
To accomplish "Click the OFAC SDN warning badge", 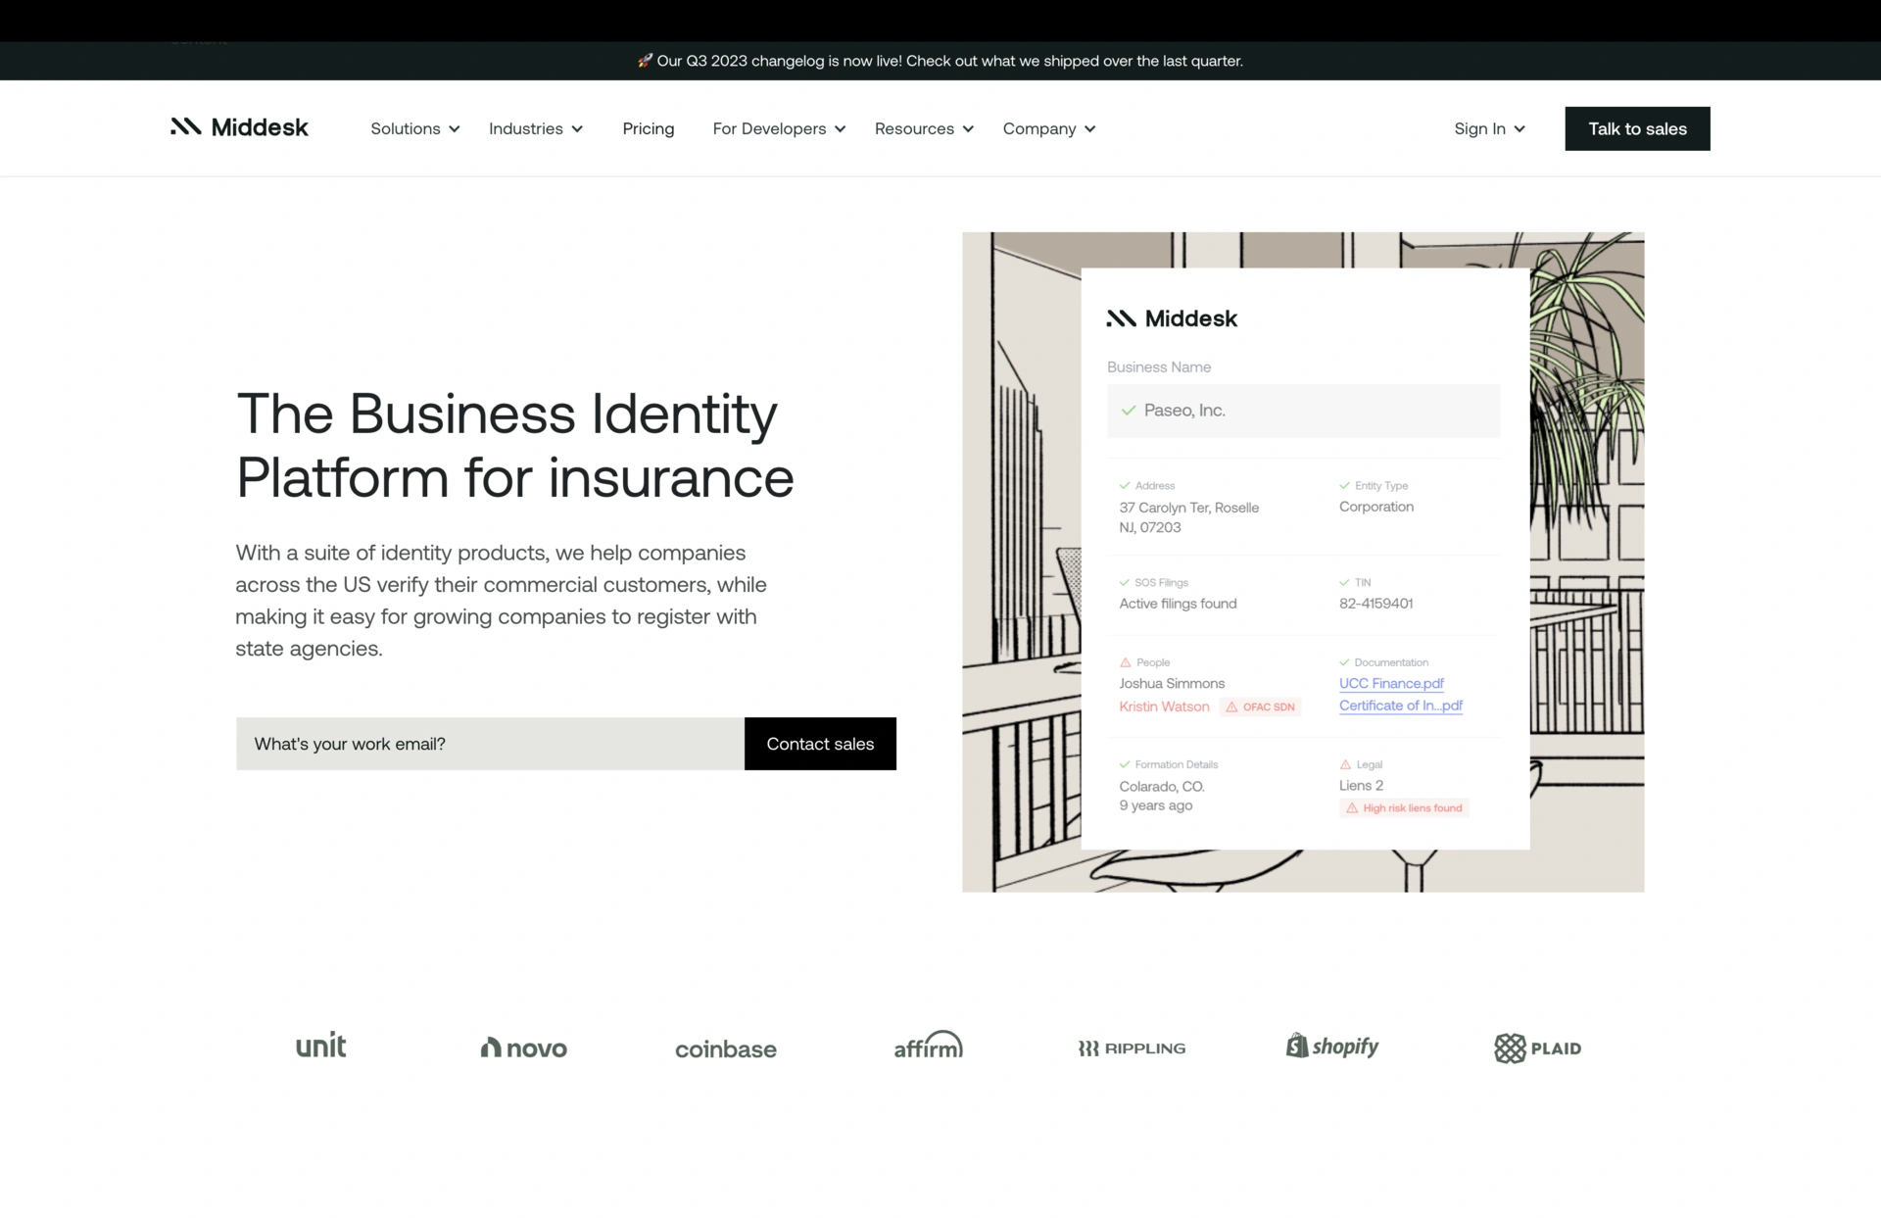I will coord(1260,706).
